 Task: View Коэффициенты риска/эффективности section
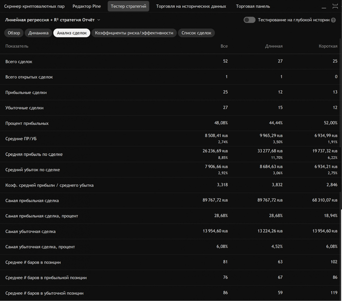tap(134, 33)
